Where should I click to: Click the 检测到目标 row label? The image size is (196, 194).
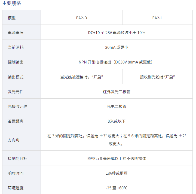pos(17,158)
